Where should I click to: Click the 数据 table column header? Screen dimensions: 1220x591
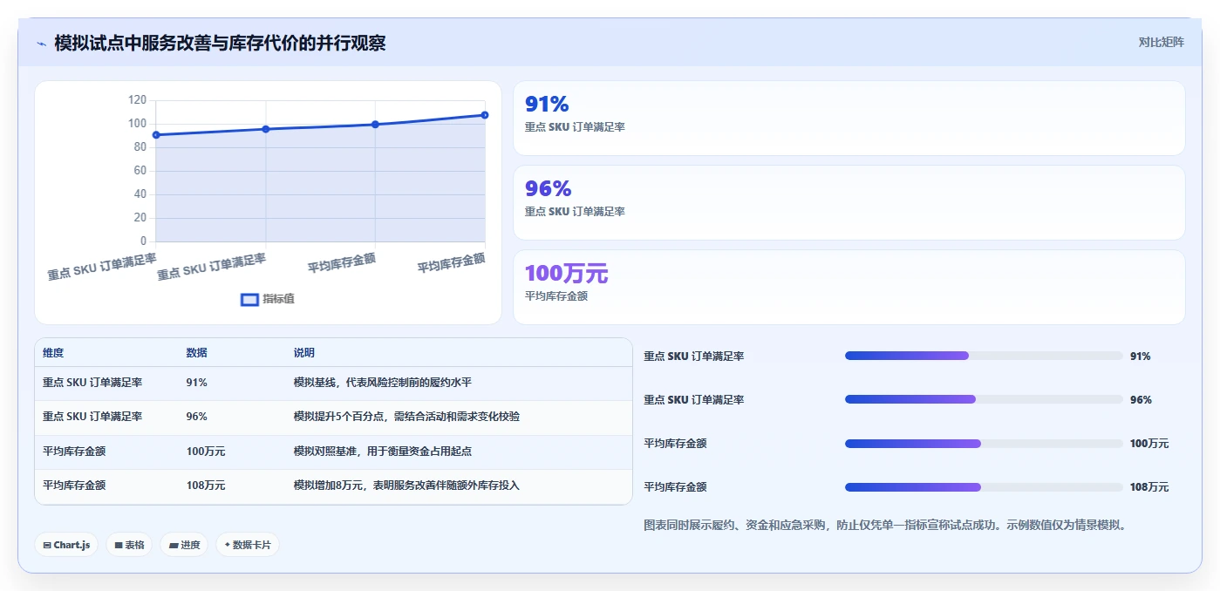196,353
